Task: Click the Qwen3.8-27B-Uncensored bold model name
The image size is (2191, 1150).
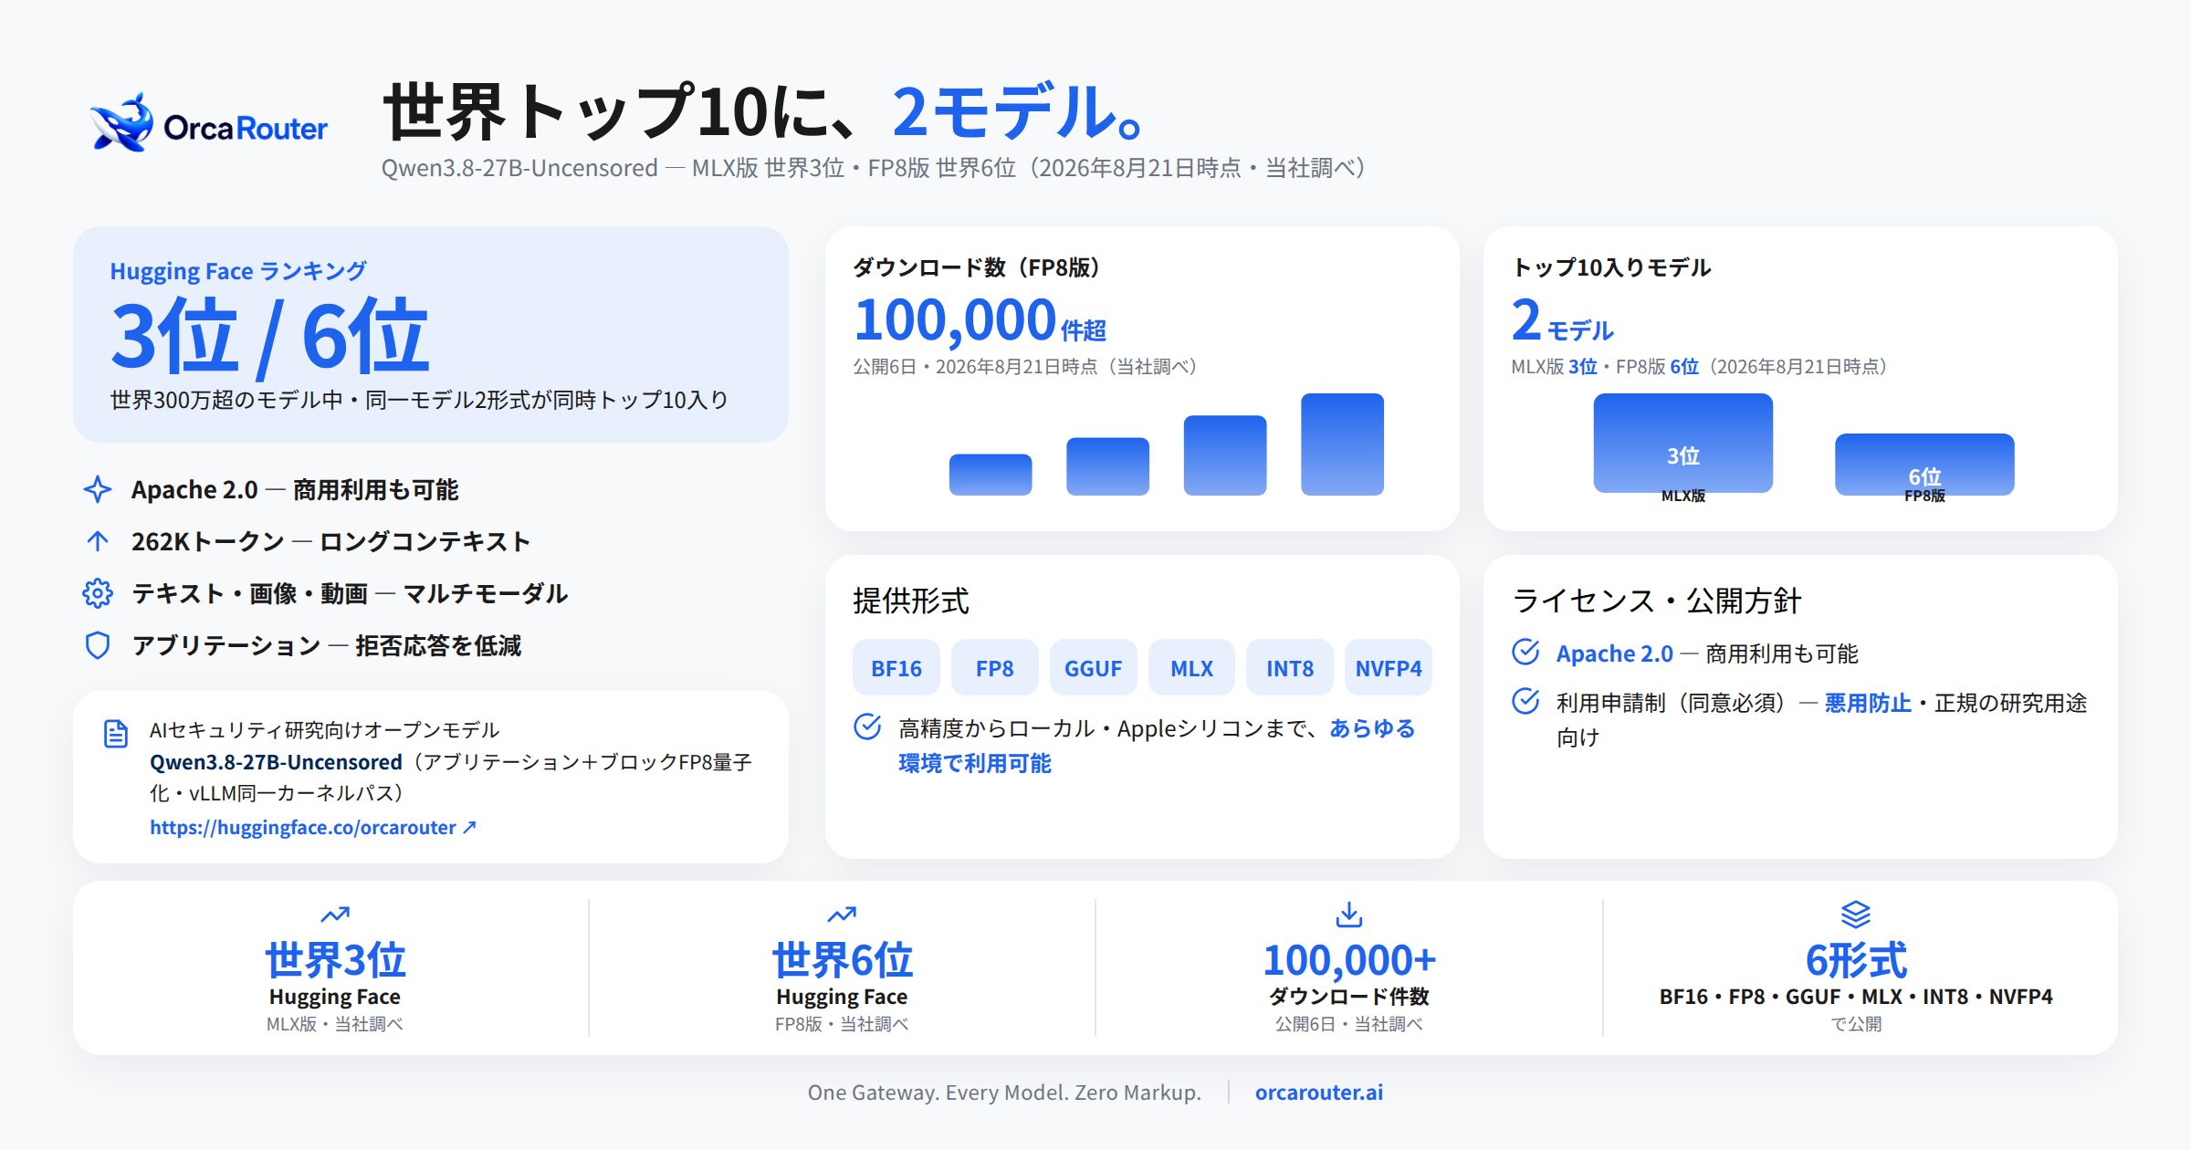Action: click(276, 762)
